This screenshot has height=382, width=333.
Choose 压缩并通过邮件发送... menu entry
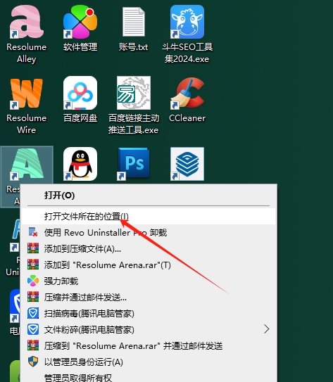click(149, 297)
